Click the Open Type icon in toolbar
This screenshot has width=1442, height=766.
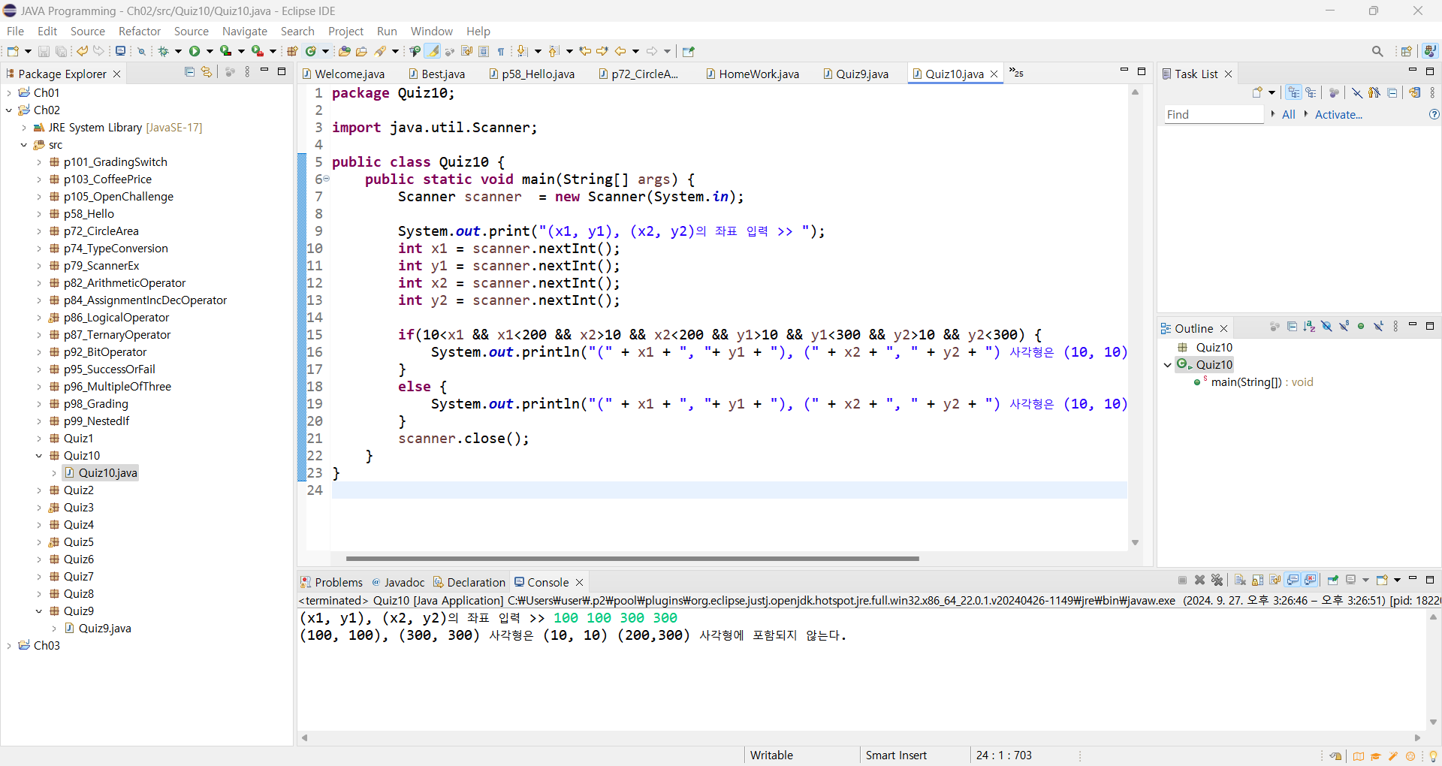click(x=345, y=51)
